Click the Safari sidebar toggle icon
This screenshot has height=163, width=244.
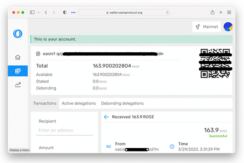(32, 12)
